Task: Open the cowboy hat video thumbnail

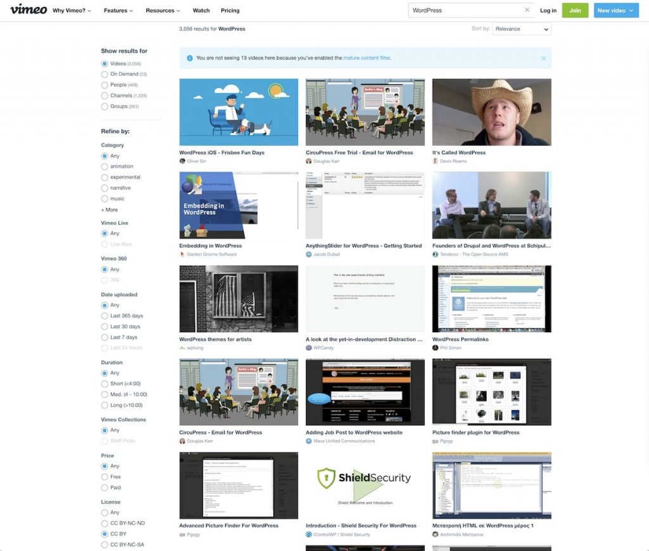Action: pos(492,112)
